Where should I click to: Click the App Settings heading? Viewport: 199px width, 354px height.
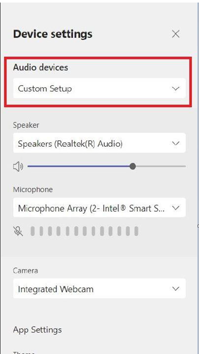37,330
